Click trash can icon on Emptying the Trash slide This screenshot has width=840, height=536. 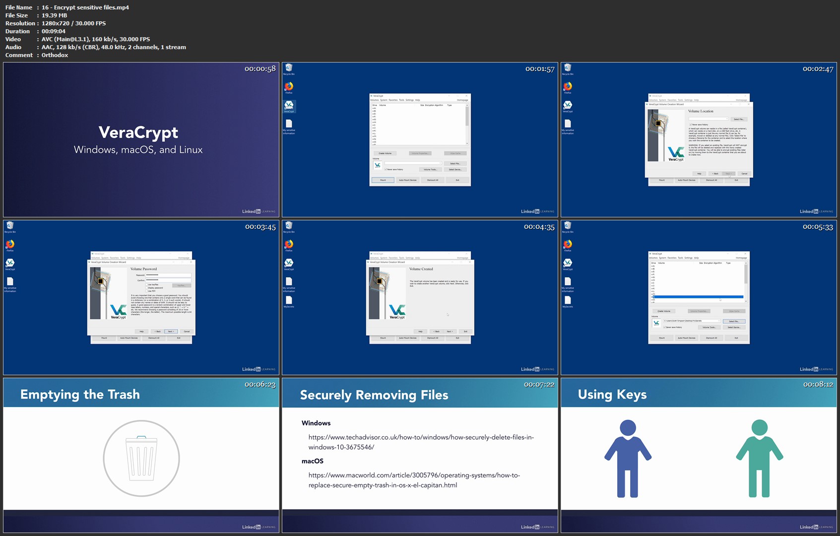click(x=141, y=458)
